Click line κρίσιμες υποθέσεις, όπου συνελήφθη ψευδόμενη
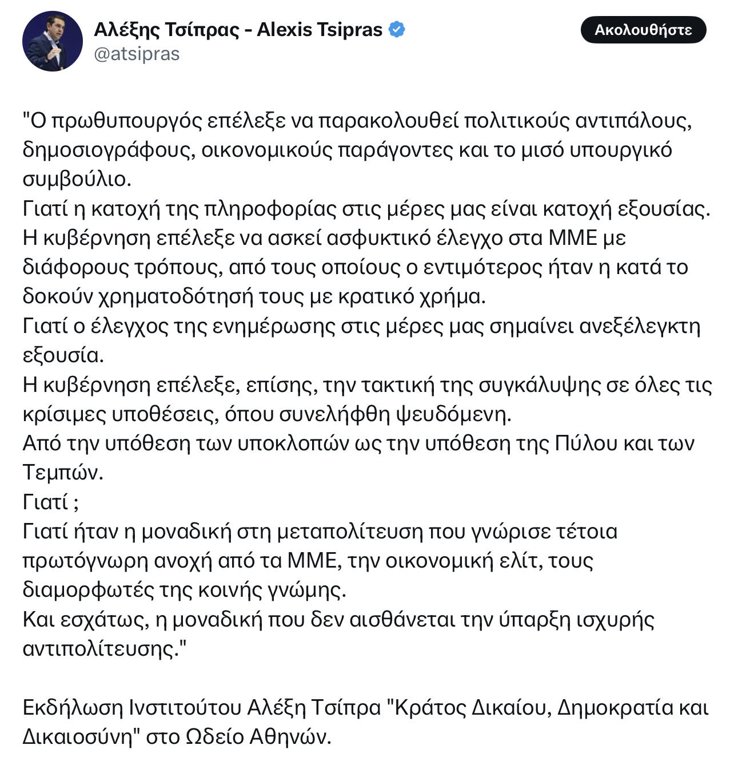 click(x=267, y=414)
